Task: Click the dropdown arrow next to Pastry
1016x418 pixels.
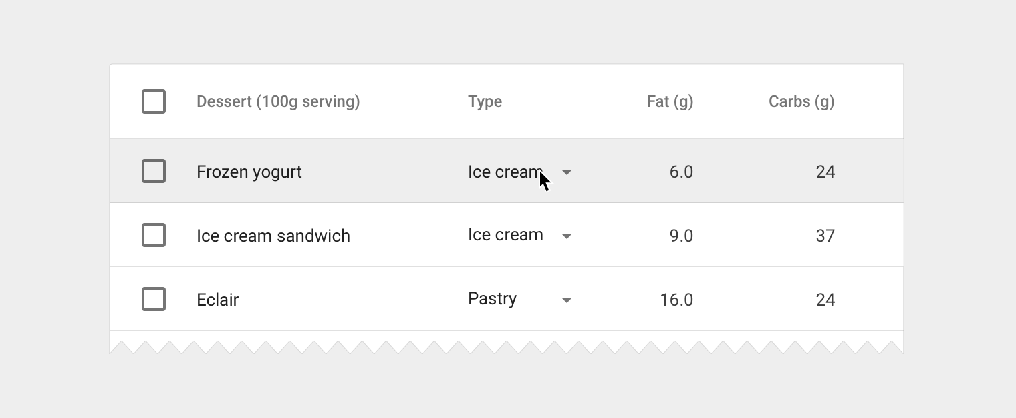Action: (x=567, y=300)
